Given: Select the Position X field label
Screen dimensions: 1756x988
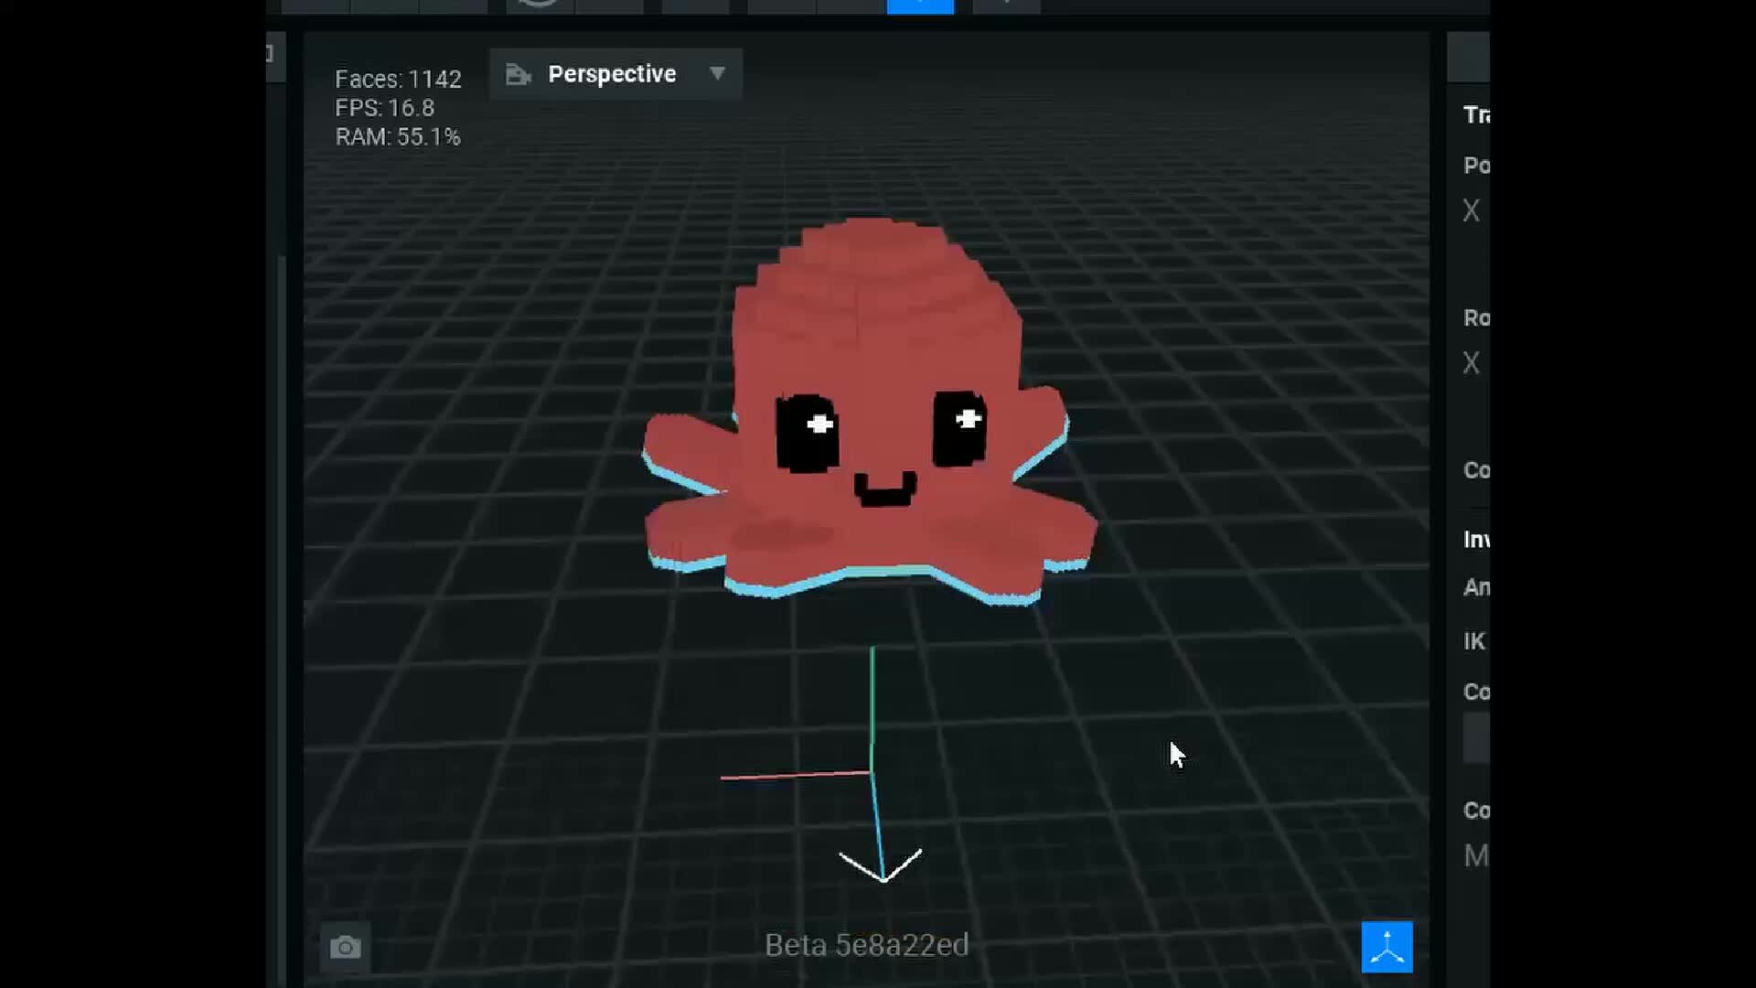Looking at the screenshot, I should pos(1471,210).
